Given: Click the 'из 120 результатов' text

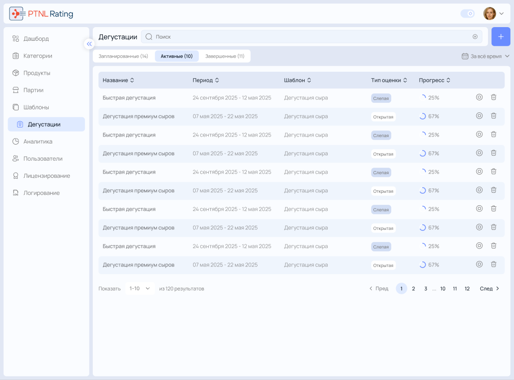Looking at the screenshot, I should click(182, 289).
